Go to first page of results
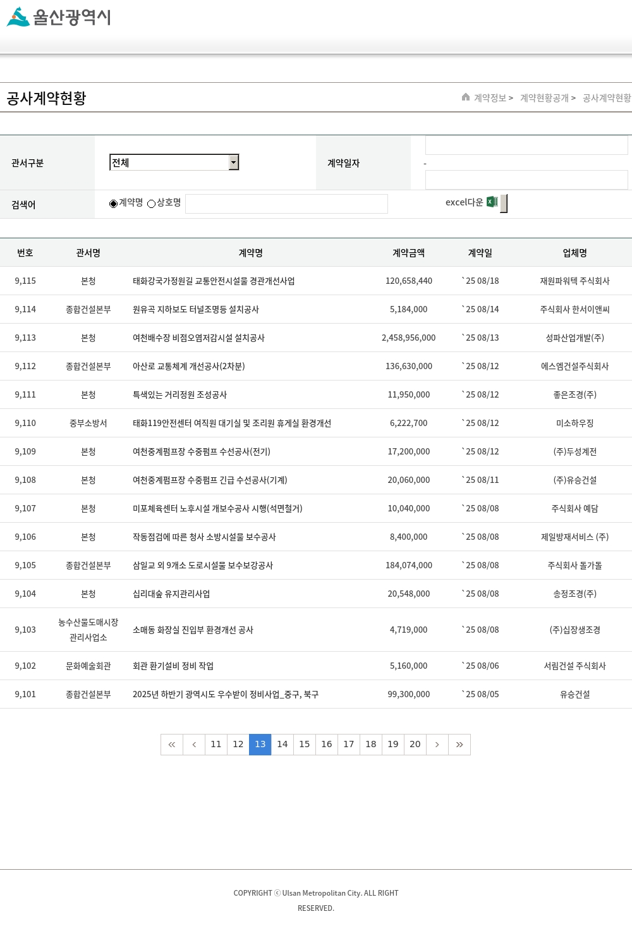632x933 pixels. click(172, 745)
